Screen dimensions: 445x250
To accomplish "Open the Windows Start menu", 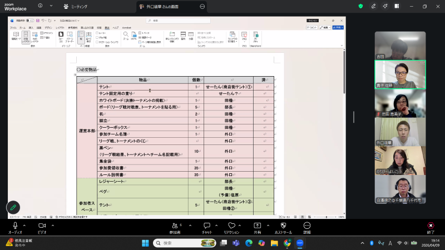I will click(146, 243).
